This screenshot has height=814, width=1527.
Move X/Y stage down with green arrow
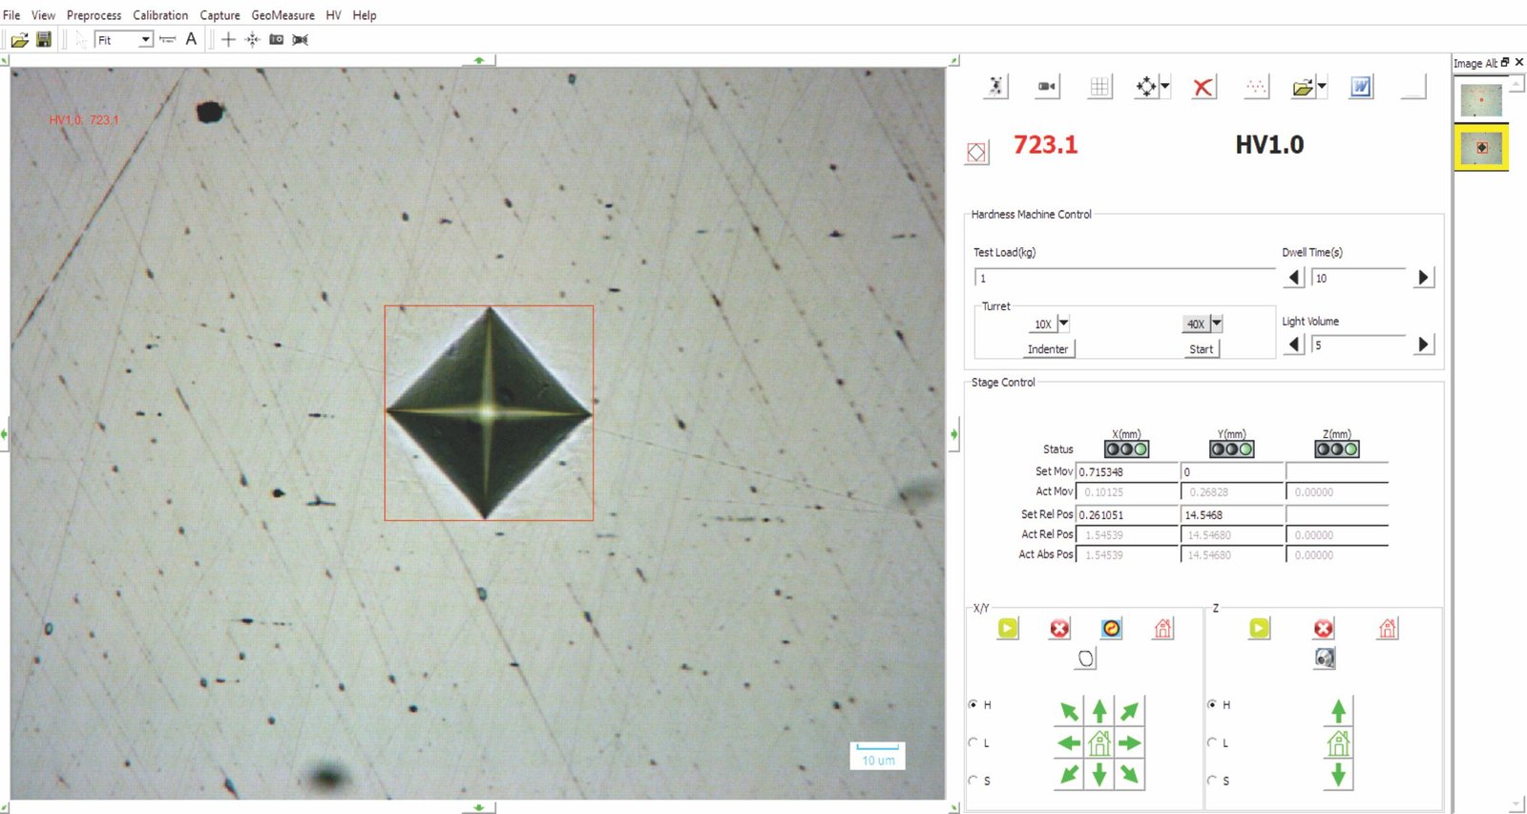pos(1099,774)
